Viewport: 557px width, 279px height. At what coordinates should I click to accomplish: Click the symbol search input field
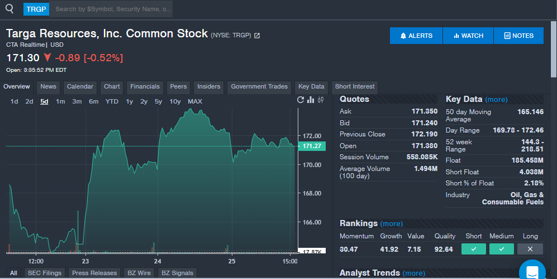(112, 9)
